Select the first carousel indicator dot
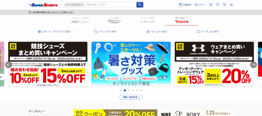Screen dimensions: 262x116 tap(121, 90)
